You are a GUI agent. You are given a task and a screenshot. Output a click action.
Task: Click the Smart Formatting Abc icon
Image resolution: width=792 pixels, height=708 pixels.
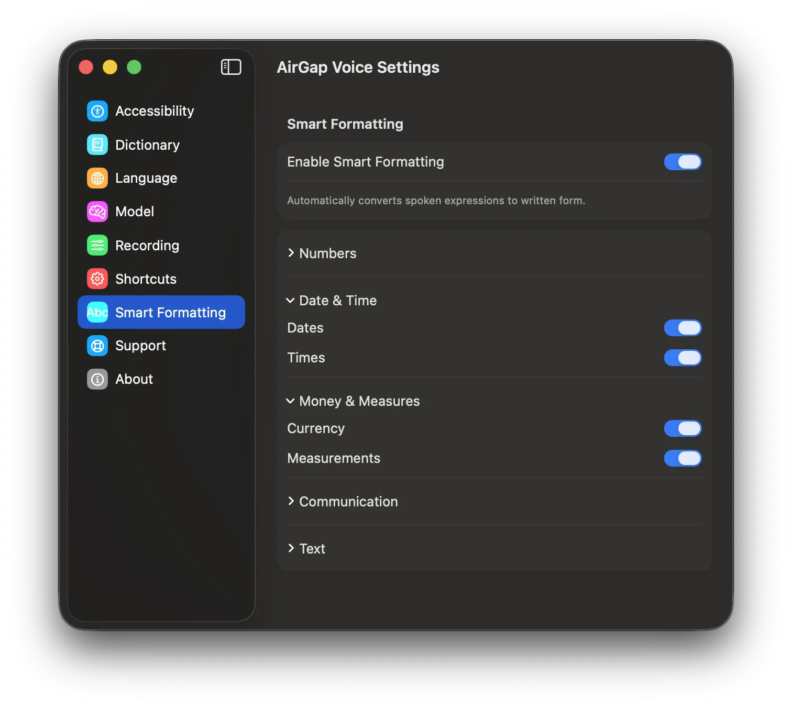tap(97, 312)
